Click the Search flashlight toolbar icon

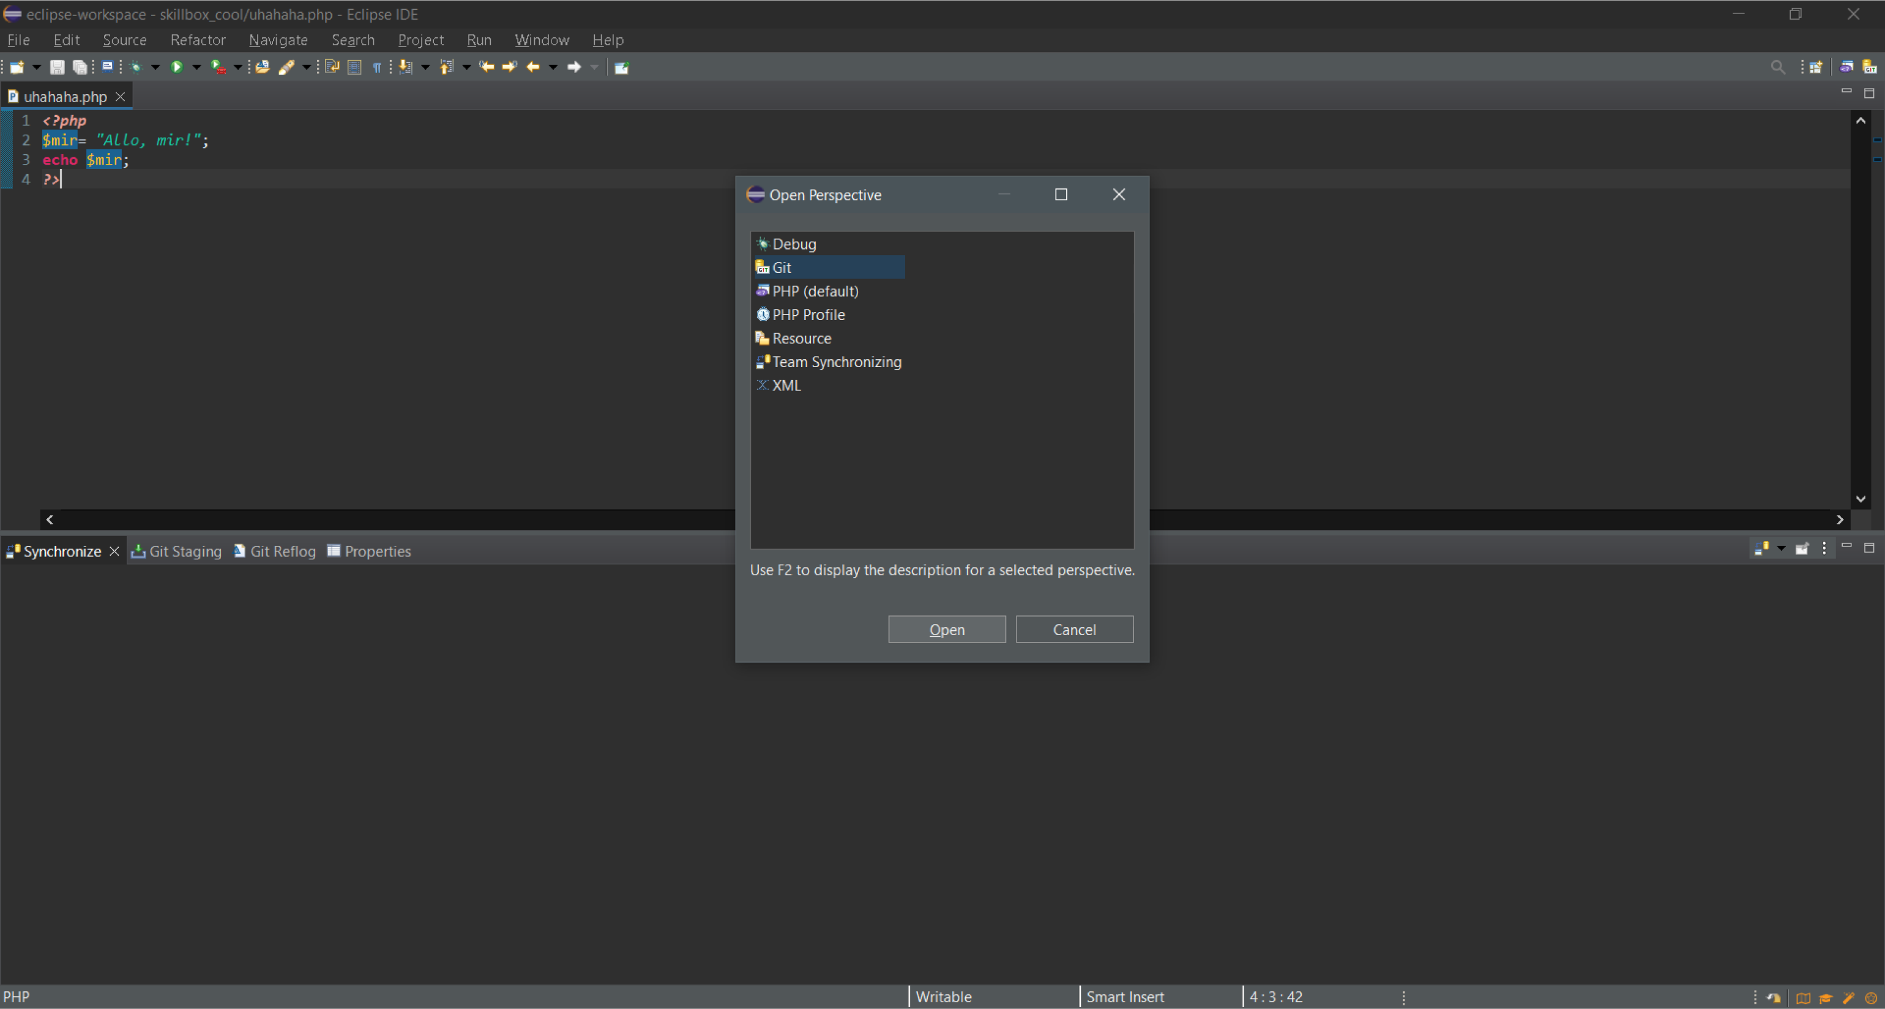pos(287,67)
